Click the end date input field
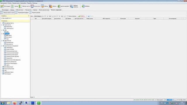 60,16
